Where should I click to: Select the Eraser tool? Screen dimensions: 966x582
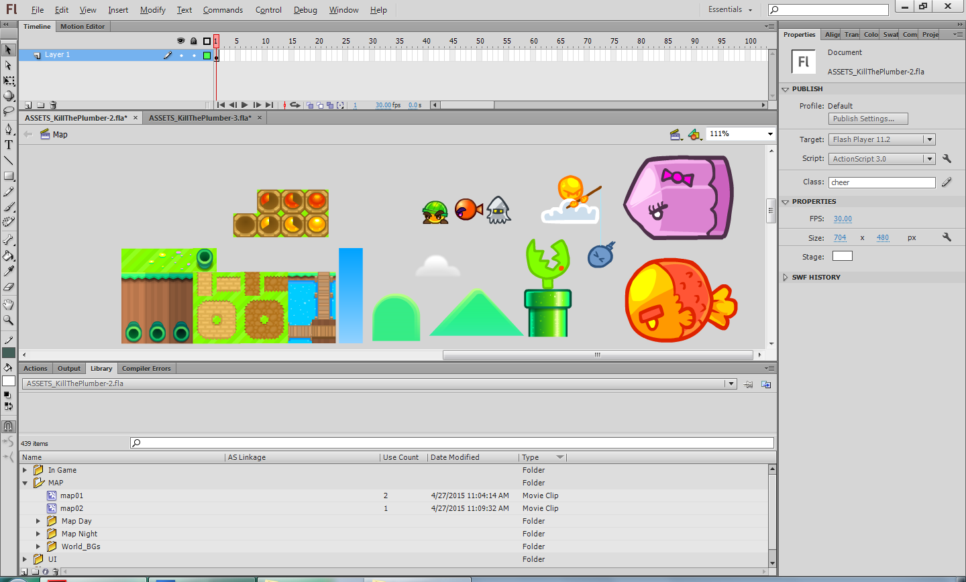tap(9, 286)
